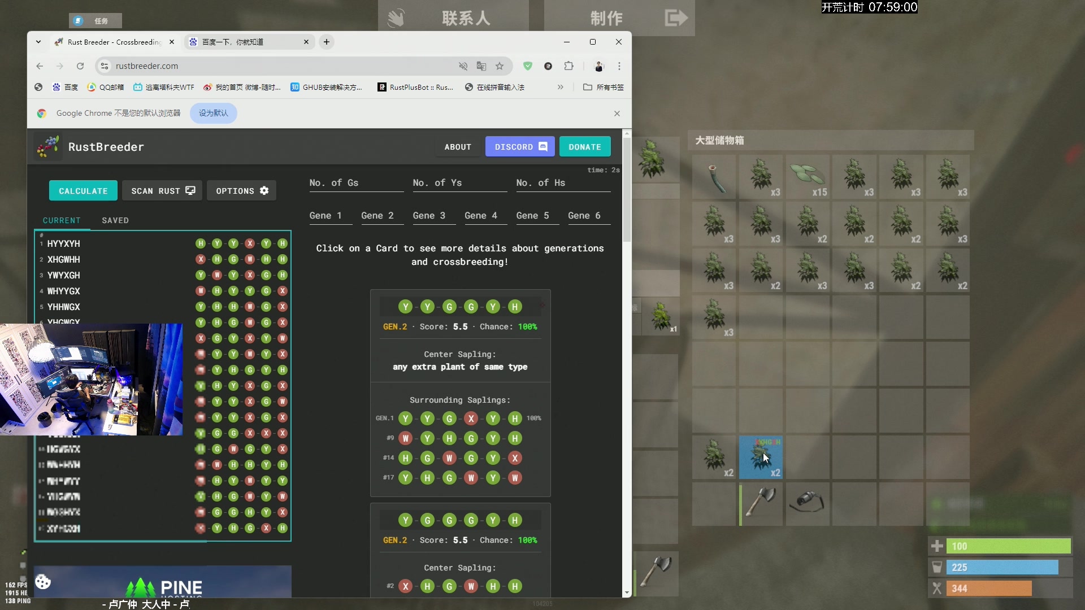Click the plant stem item in storage box
The height and width of the screenshot is (610, 1085).
[x=714, y=176]
